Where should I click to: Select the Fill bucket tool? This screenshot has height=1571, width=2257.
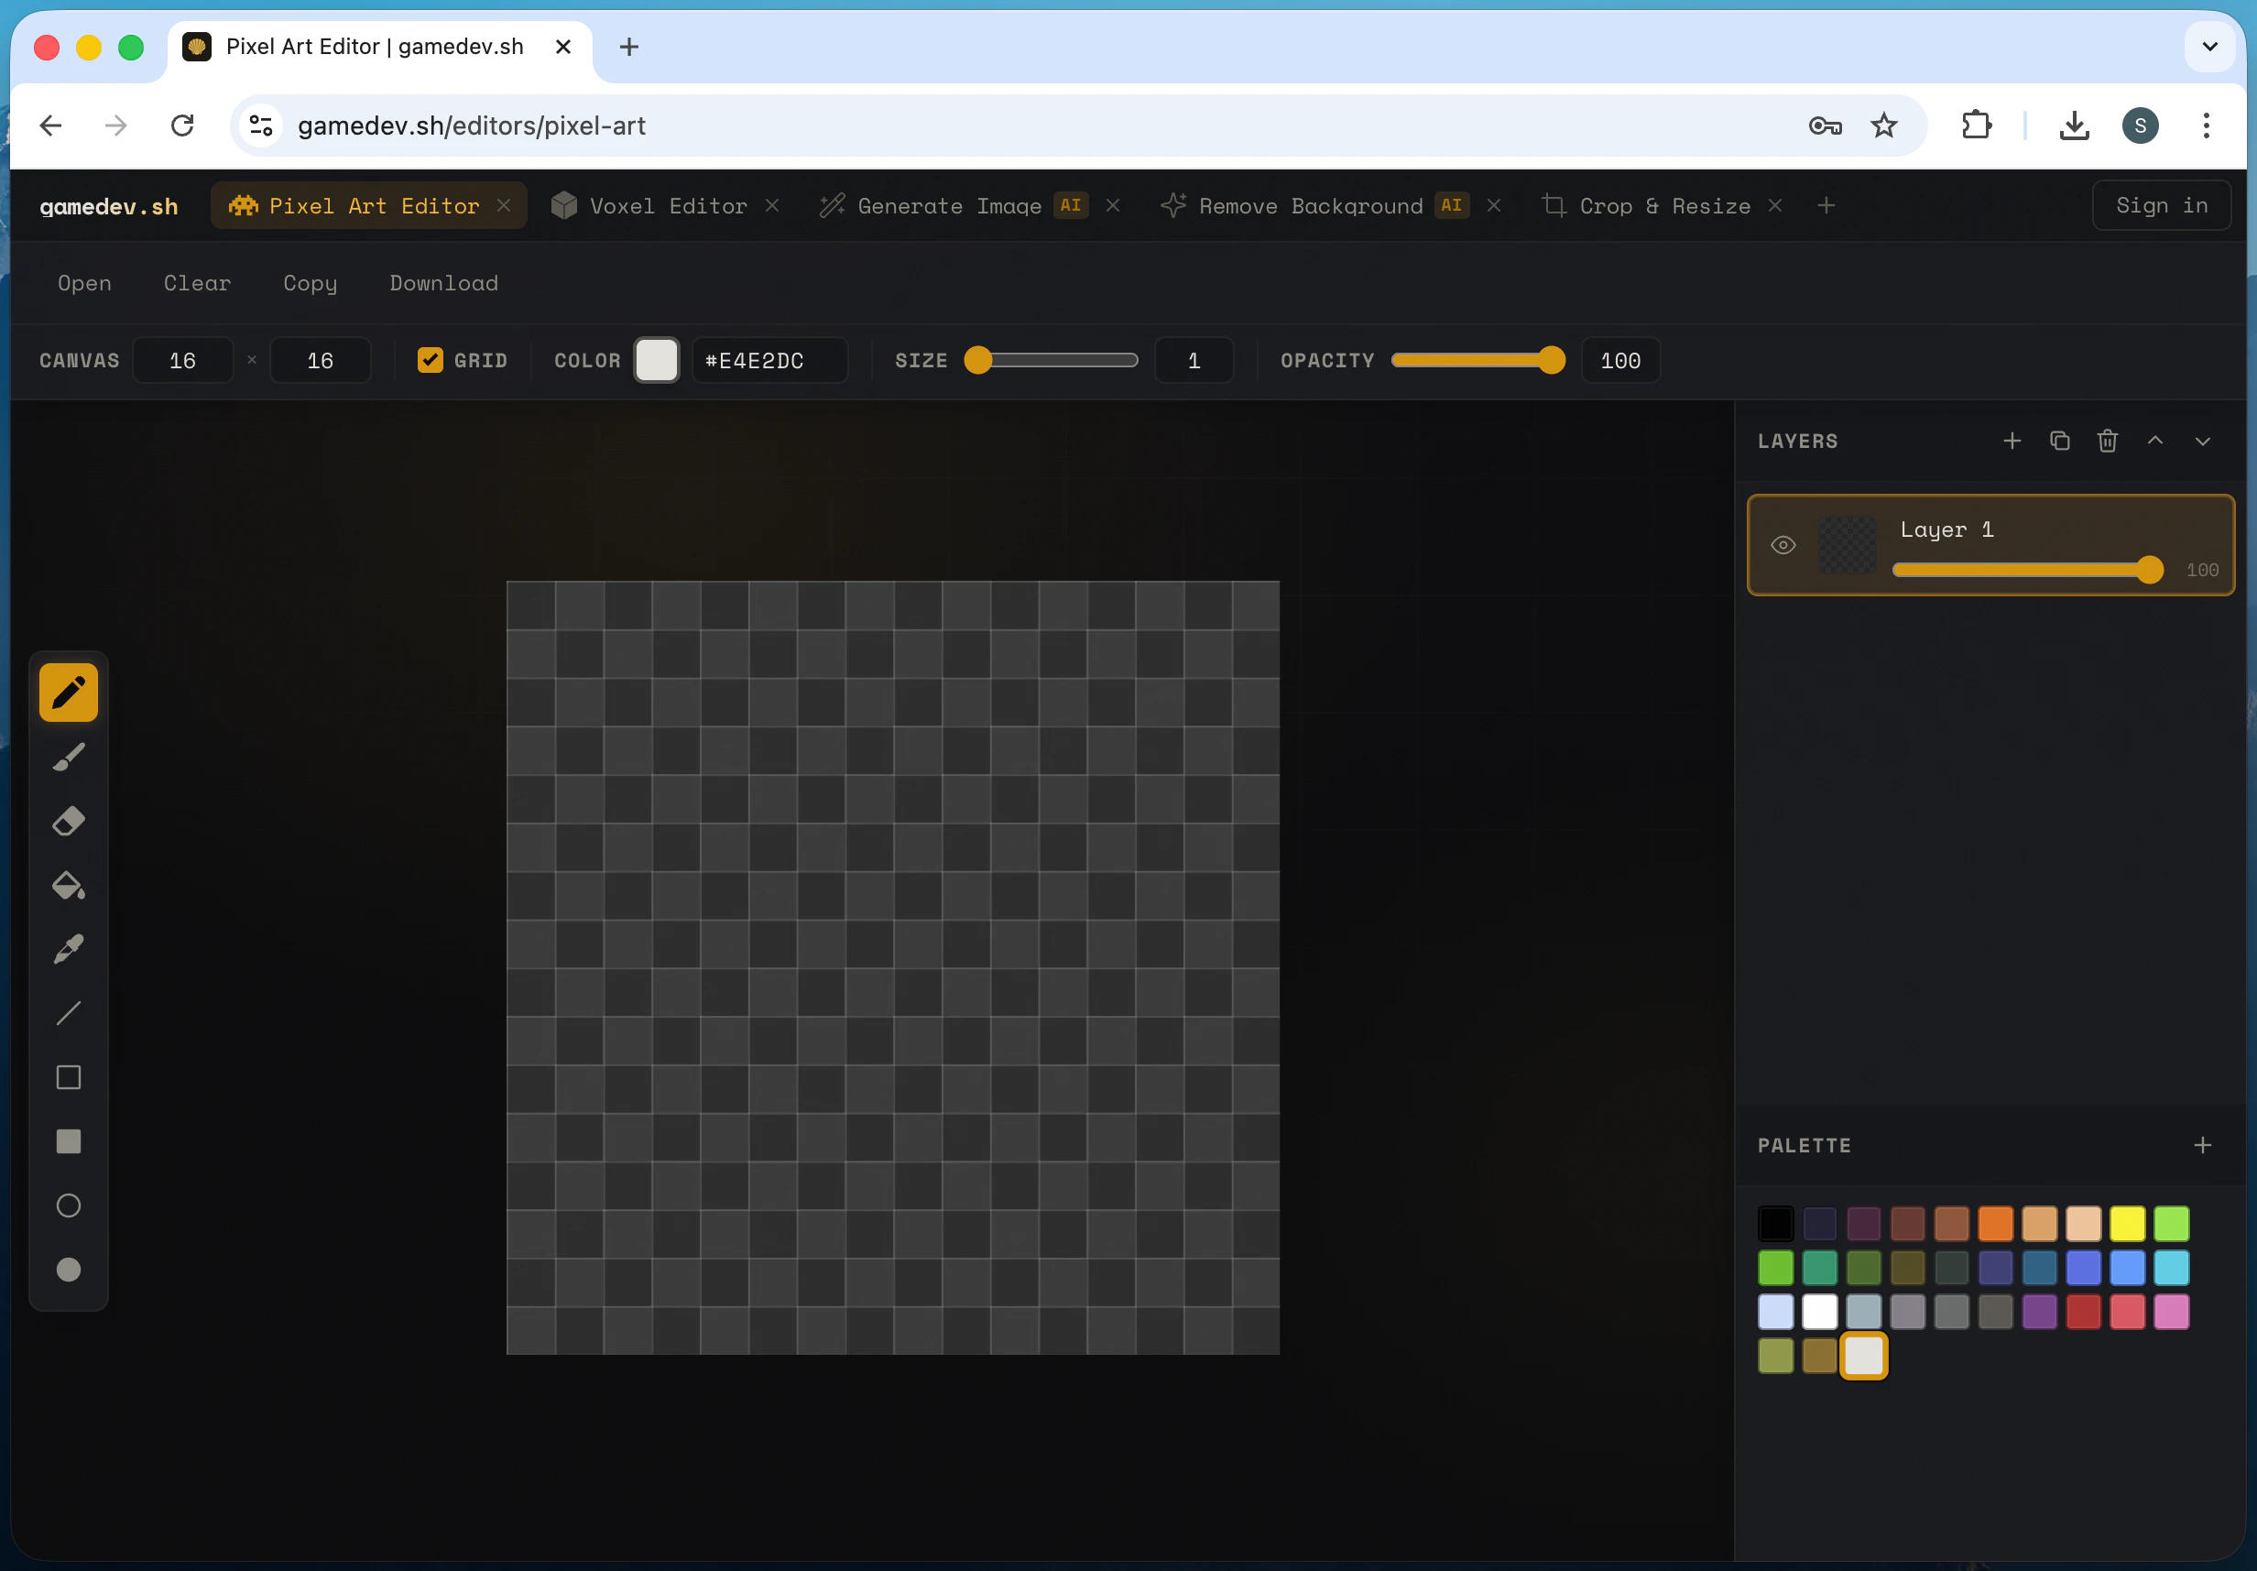pos(68,886)
